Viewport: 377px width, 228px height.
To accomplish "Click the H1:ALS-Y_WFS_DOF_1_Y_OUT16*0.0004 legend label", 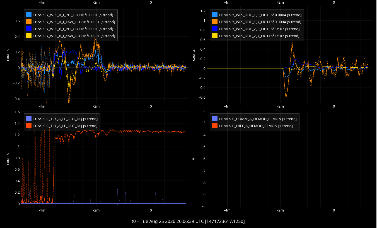I will (260, 22).
